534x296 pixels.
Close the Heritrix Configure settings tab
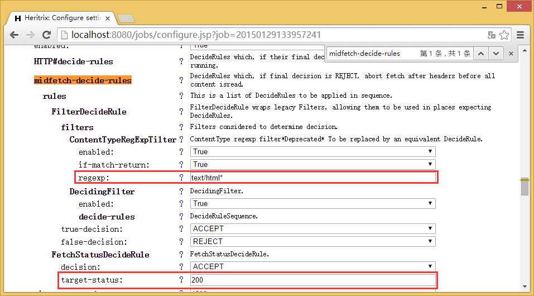[108, 18]
